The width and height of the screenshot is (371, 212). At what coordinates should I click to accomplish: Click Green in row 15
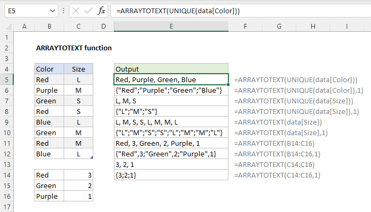(x=49, y=185)
